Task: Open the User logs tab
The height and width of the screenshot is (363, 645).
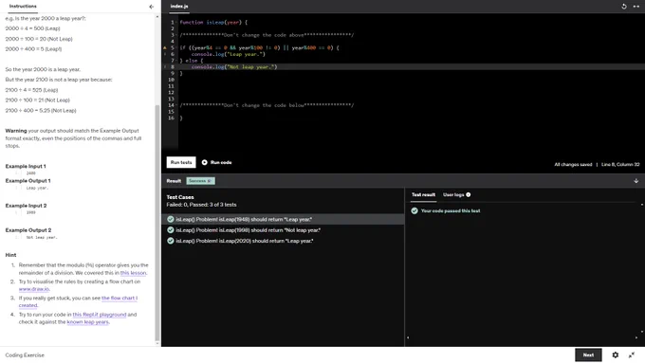Action: [x=453, y=195]
